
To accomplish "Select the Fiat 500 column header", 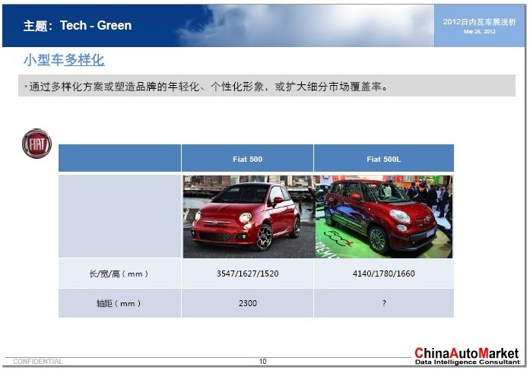I will (x=247, y=158).
